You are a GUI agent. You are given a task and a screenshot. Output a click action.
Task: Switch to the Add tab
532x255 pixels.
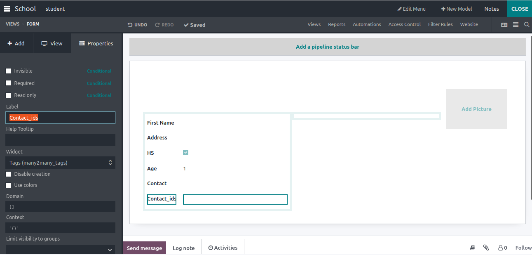pos(16,43)
